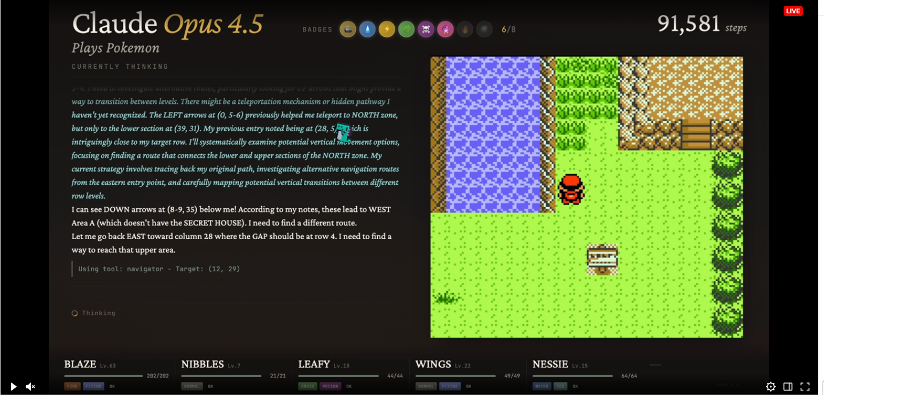Viewport: 915px width, 416px height.
Task: Click BLAZE's OK status text
Action: [112, 386]
